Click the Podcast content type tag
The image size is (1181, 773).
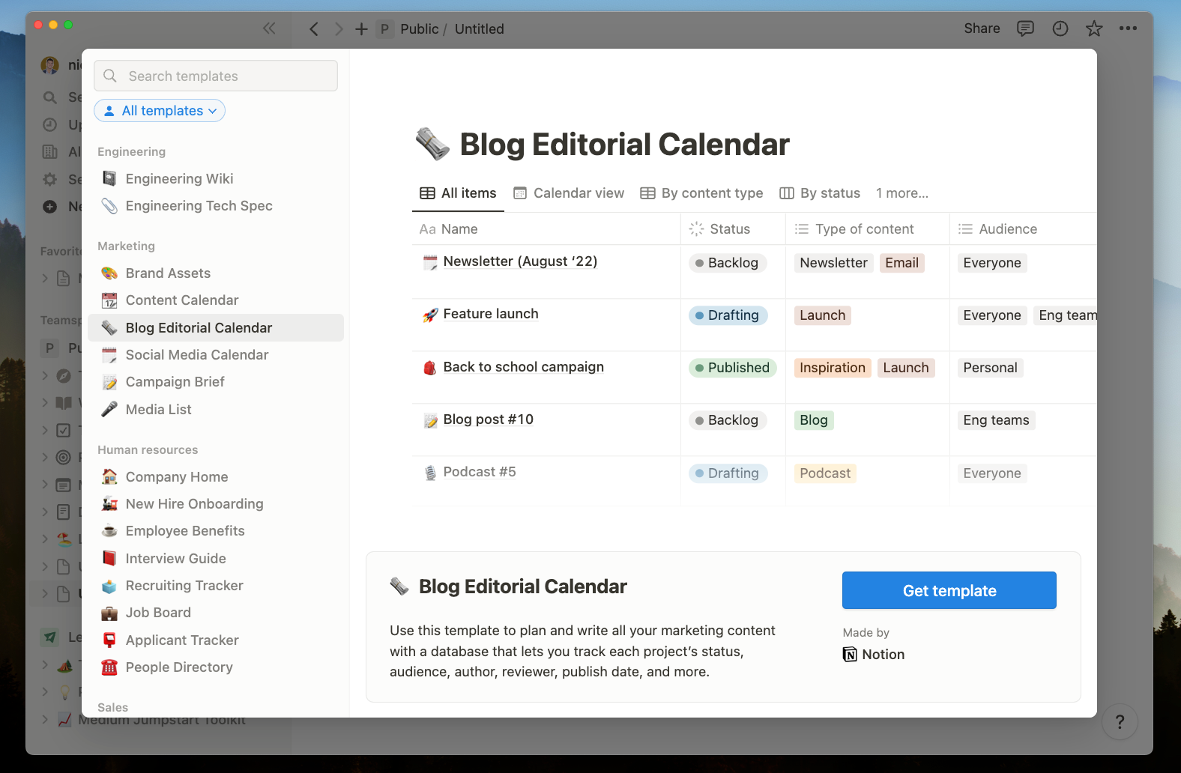(x=824, y=473)
